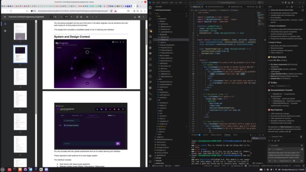The width and height of the screenshot is (306, 172).
Task: Click the PDF viewer vertical scrollbar
Action: (146, 93)
